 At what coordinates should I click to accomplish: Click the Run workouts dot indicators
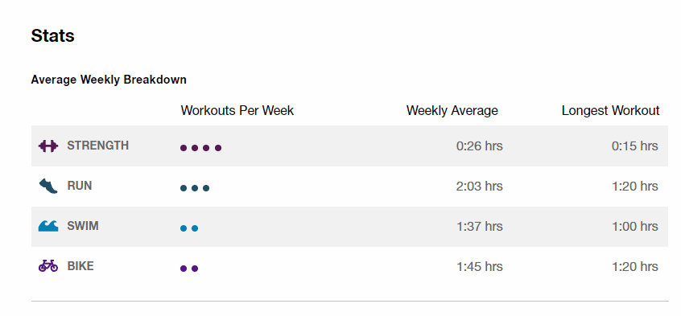click(x=195, y=188)
